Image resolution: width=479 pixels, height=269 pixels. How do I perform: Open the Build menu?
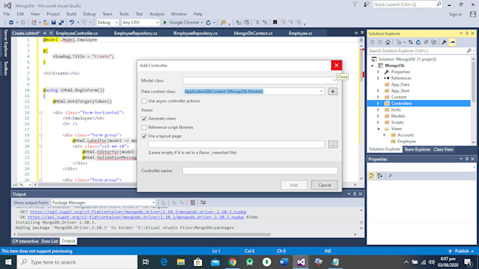click(71, 14)
